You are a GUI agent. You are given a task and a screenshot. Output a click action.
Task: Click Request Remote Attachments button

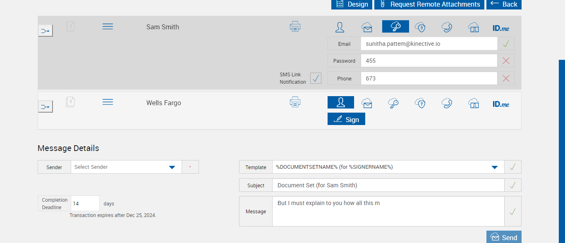click(x=429, y=4)
